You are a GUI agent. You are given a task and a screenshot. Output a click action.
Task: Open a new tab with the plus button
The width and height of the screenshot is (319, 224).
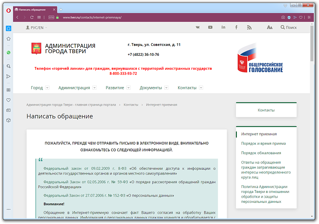pyautogui.click(x=61, y=10)
